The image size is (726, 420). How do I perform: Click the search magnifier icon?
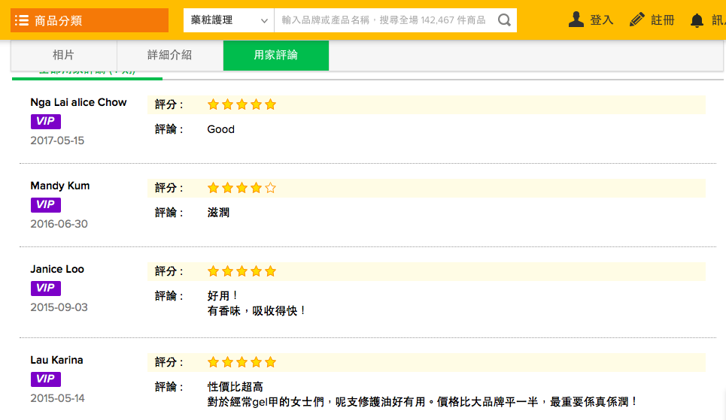click(505, 20)
